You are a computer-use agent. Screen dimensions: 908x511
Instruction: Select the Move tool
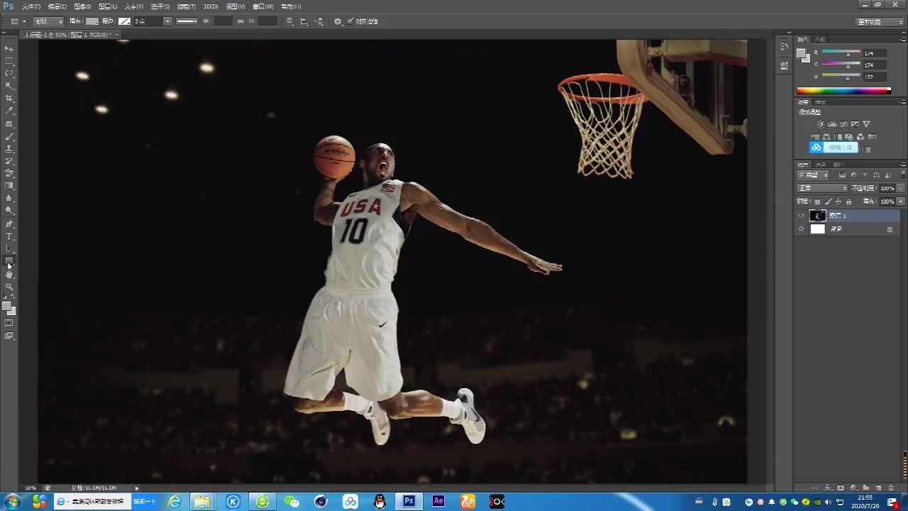9,48
